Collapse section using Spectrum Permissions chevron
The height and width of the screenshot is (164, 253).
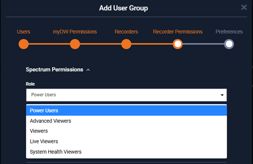(x=88, y=70)
